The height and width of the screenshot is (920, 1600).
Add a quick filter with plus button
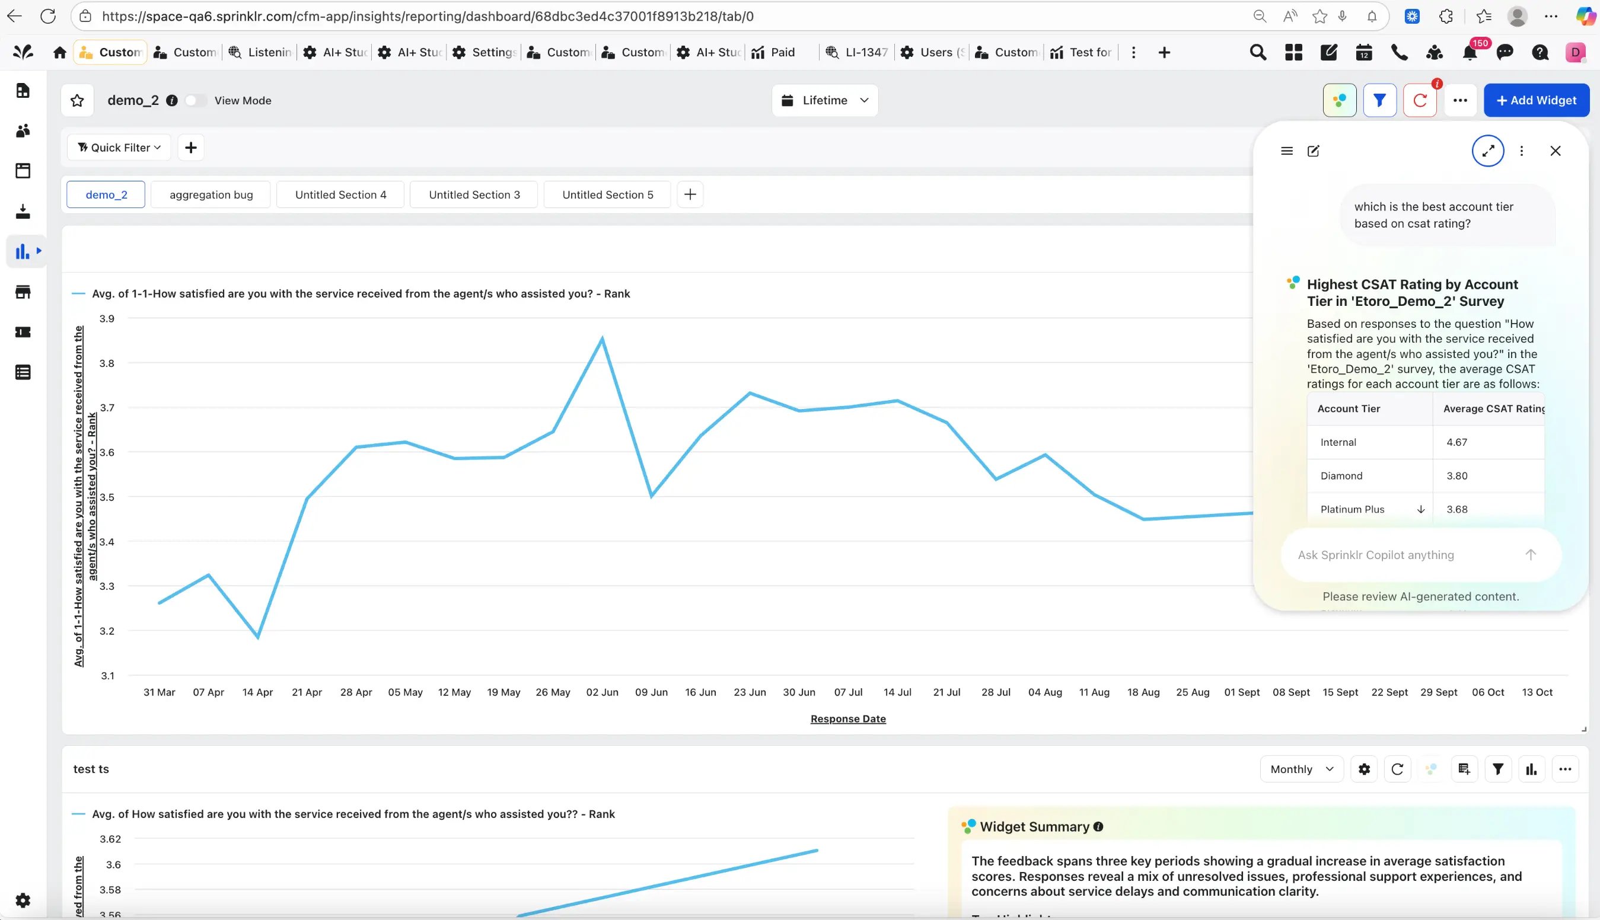[x=191, y=148]
